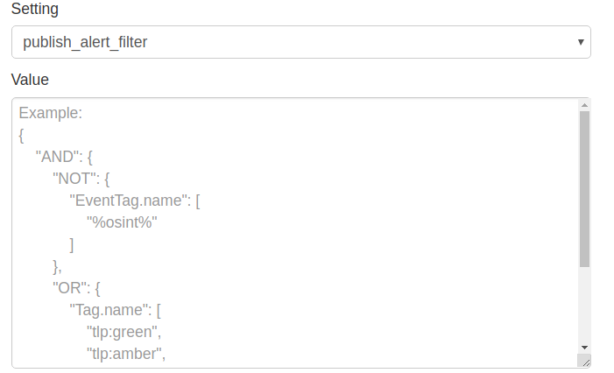Click the "Example:" line in Value field
This screenshot has width=614, height=373.
(50, 113)
